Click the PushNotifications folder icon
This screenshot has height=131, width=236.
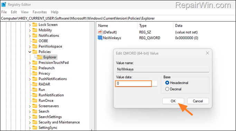coord(35,79)
